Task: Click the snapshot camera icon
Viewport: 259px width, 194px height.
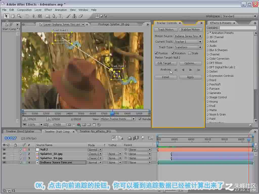Action: point(69,125)
